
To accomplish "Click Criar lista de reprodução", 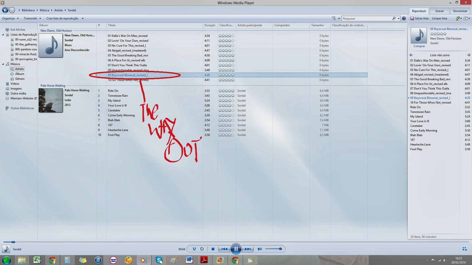I will 62,19.
